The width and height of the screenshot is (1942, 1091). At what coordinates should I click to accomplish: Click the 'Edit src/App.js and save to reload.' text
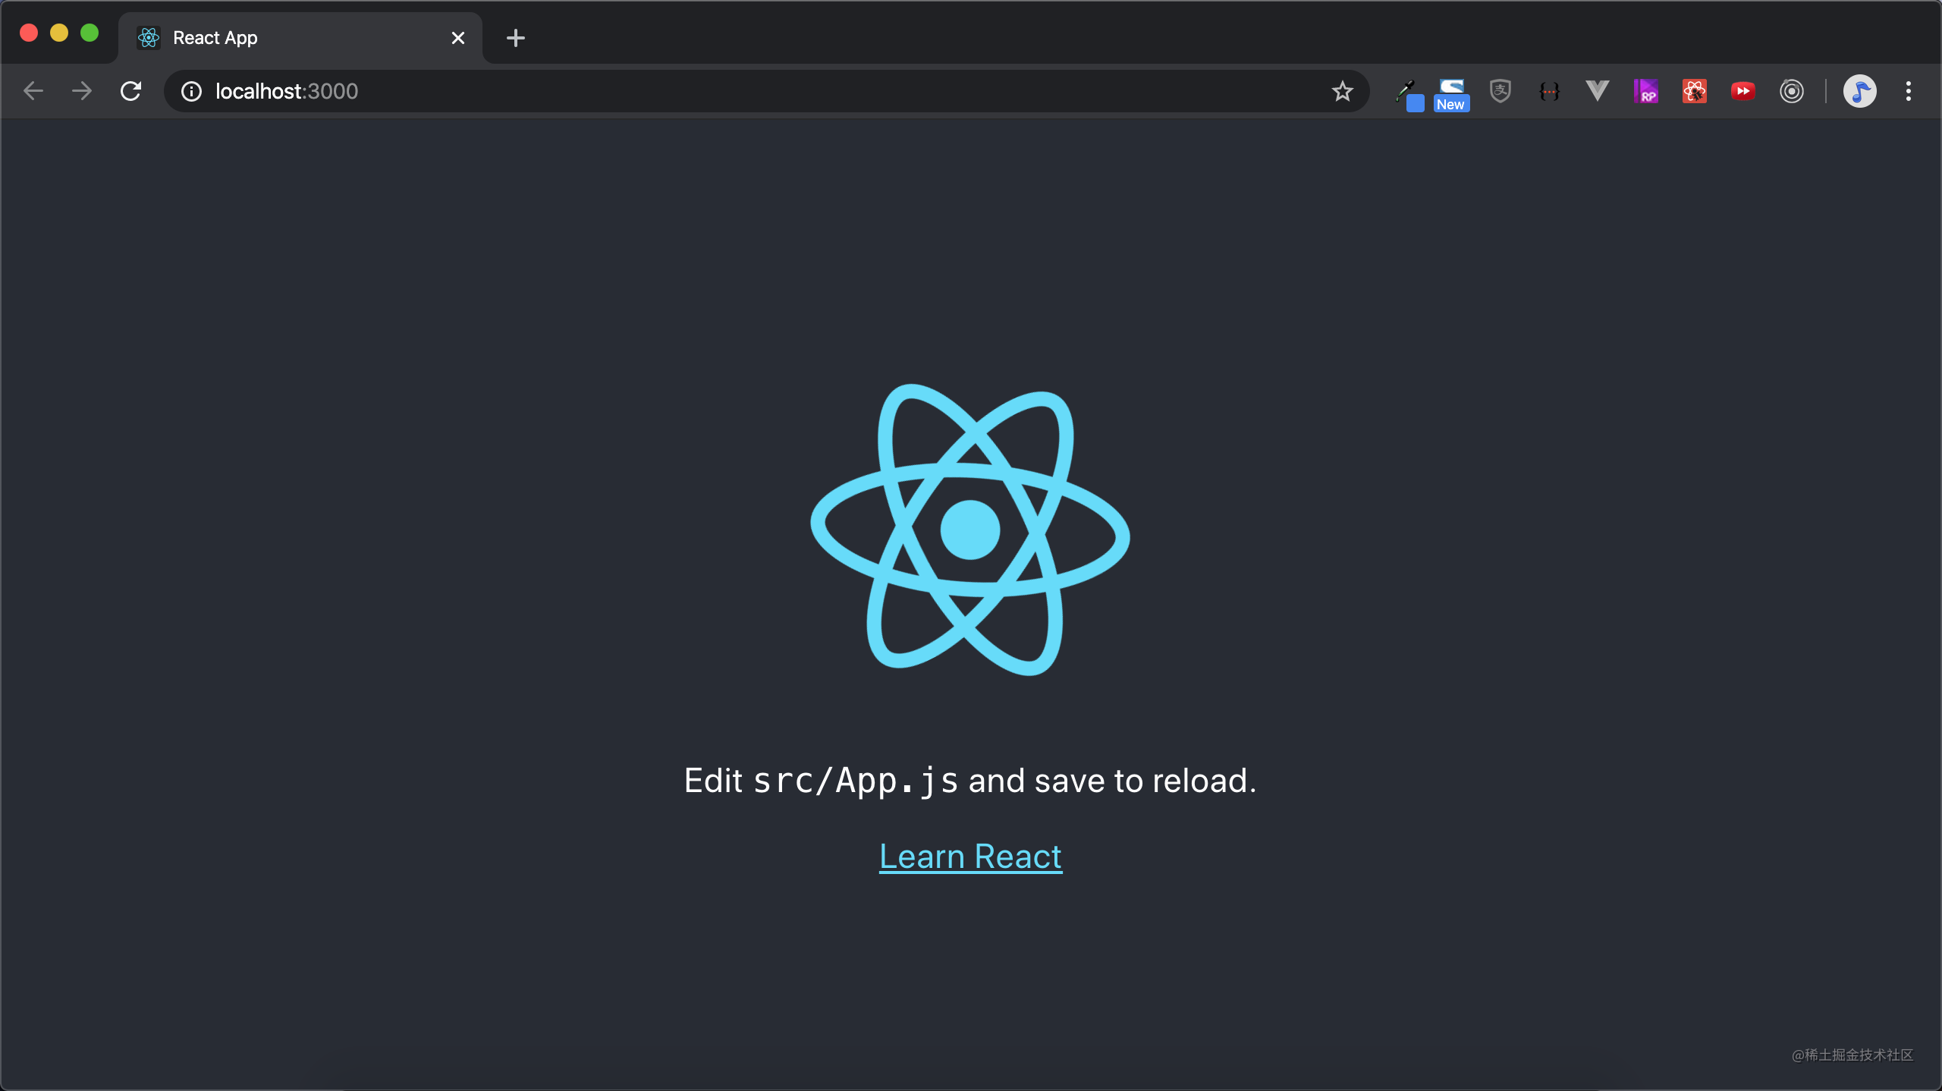970,781
